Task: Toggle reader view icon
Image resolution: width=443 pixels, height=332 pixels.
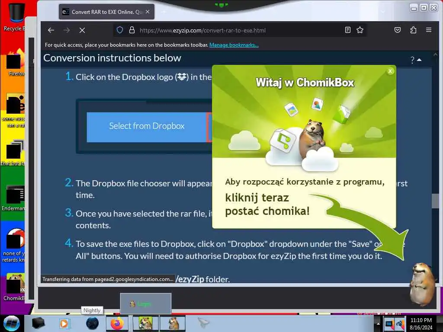Action: (x=348, y=30)
